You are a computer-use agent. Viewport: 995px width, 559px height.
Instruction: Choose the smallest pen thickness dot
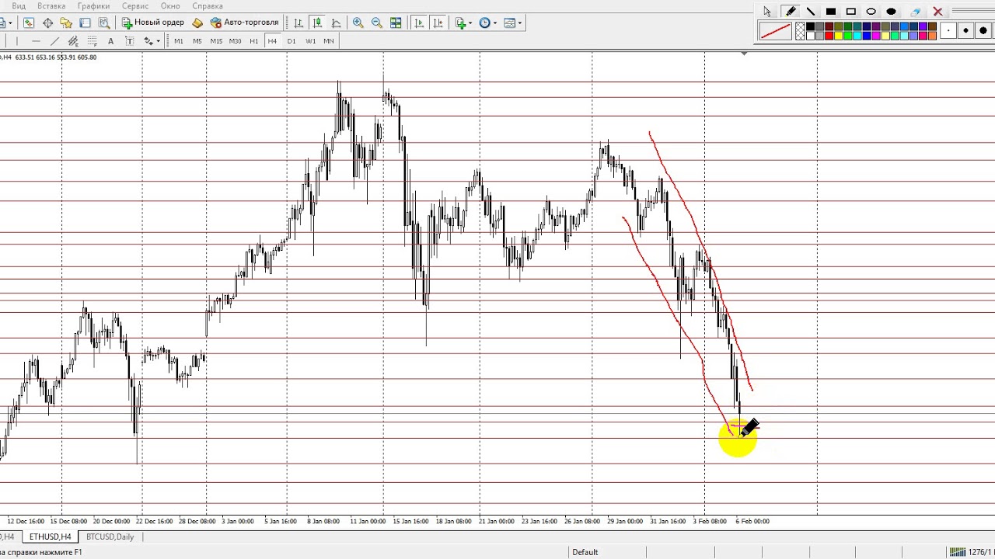[x=948, y=30]
